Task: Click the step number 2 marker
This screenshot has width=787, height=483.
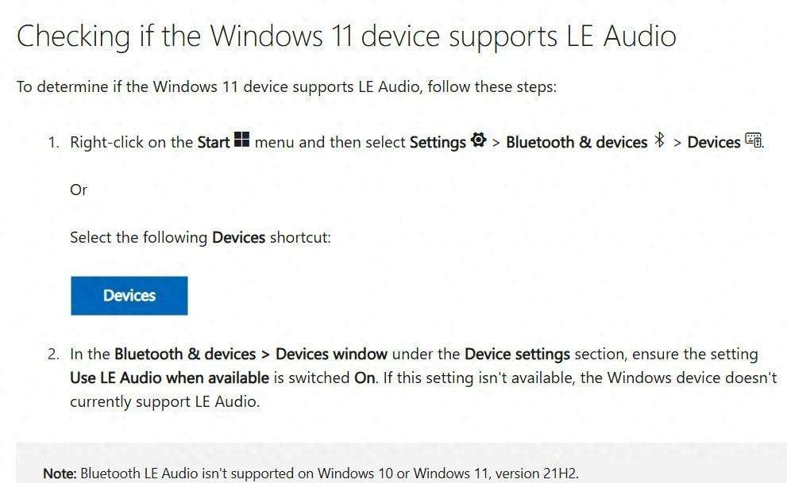Action: 53,355
